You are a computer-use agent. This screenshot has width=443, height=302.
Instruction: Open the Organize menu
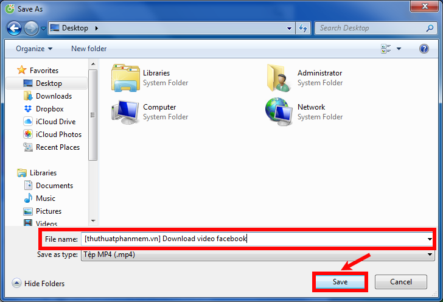coord(34,49)
